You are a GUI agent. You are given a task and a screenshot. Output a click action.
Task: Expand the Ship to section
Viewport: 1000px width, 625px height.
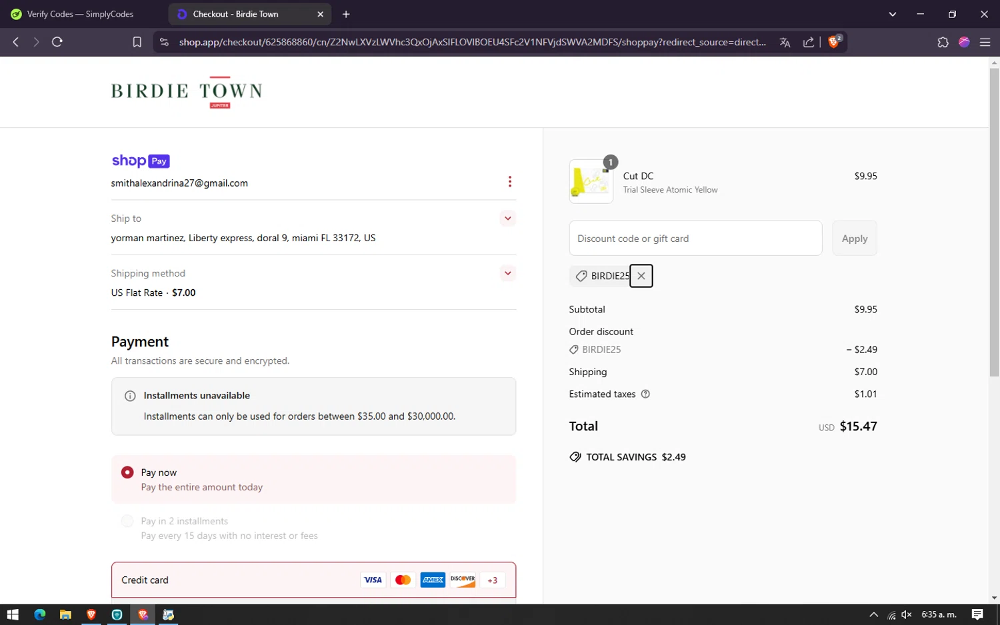click(x=508, y=219)
